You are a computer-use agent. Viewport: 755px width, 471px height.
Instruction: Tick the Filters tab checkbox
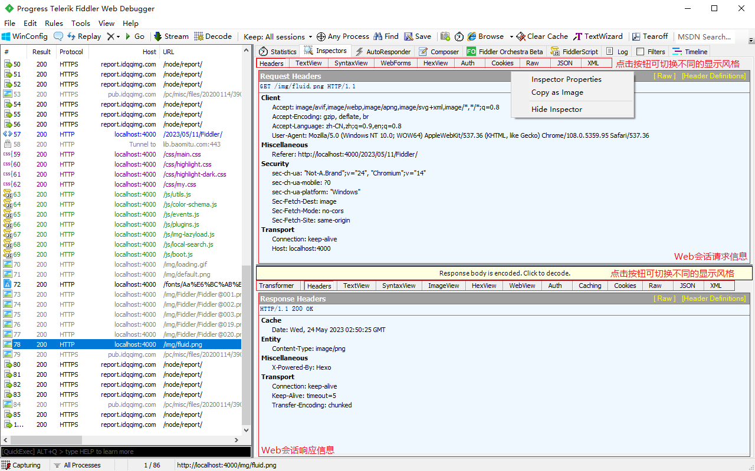click(x=640, y=52)
